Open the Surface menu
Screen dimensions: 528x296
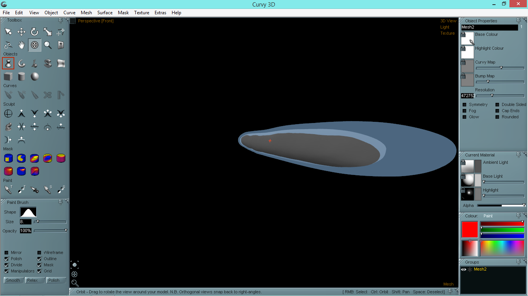(x=105, y=13)
